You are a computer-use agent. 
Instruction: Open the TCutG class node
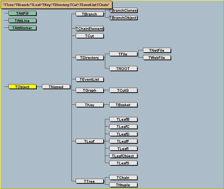(123, 90)
